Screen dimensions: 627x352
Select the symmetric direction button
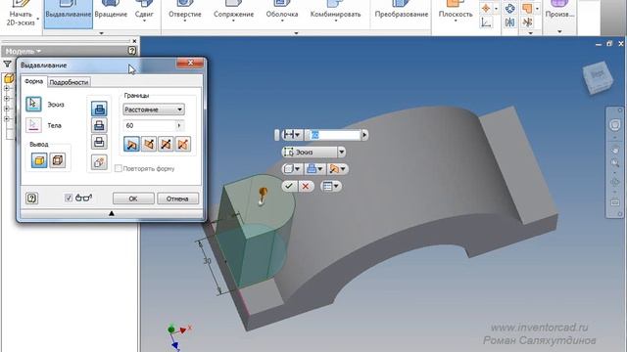[166, 144]
